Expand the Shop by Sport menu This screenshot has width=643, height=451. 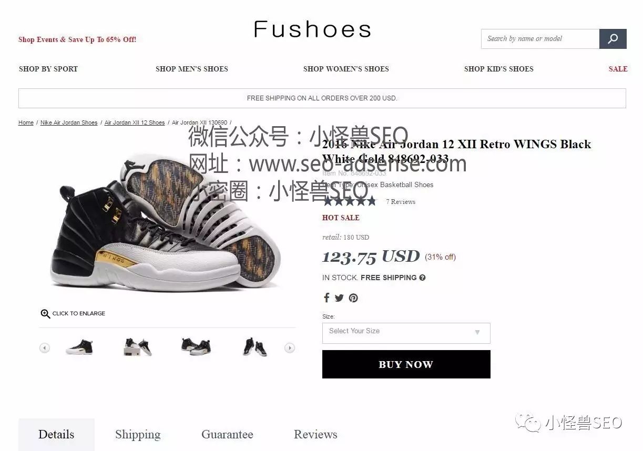point(48,69)
